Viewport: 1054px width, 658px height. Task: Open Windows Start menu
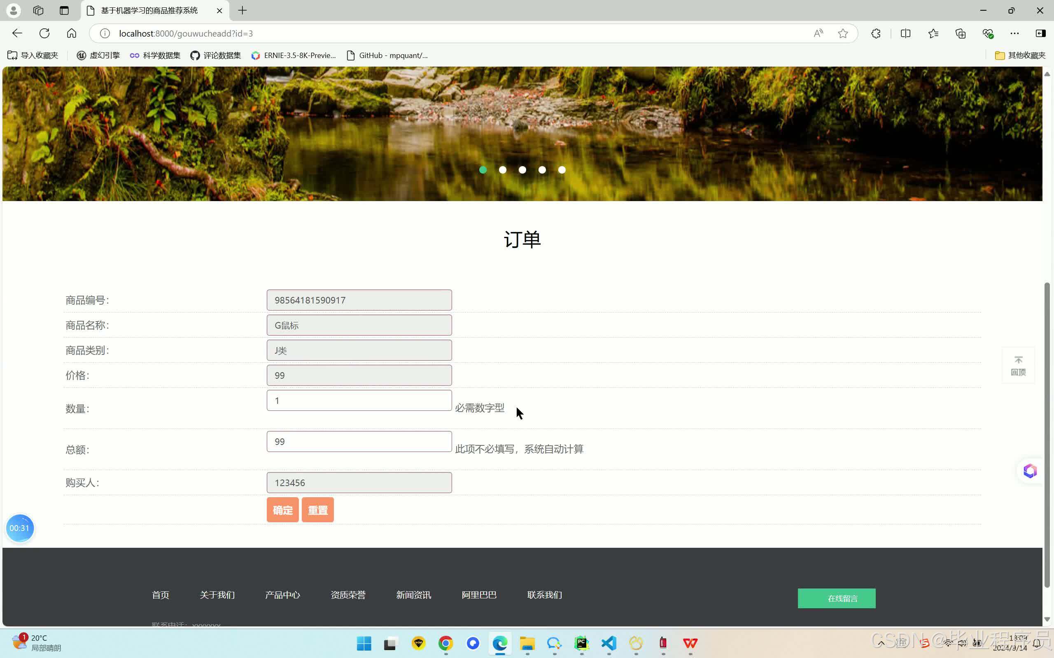click(364, 643)
